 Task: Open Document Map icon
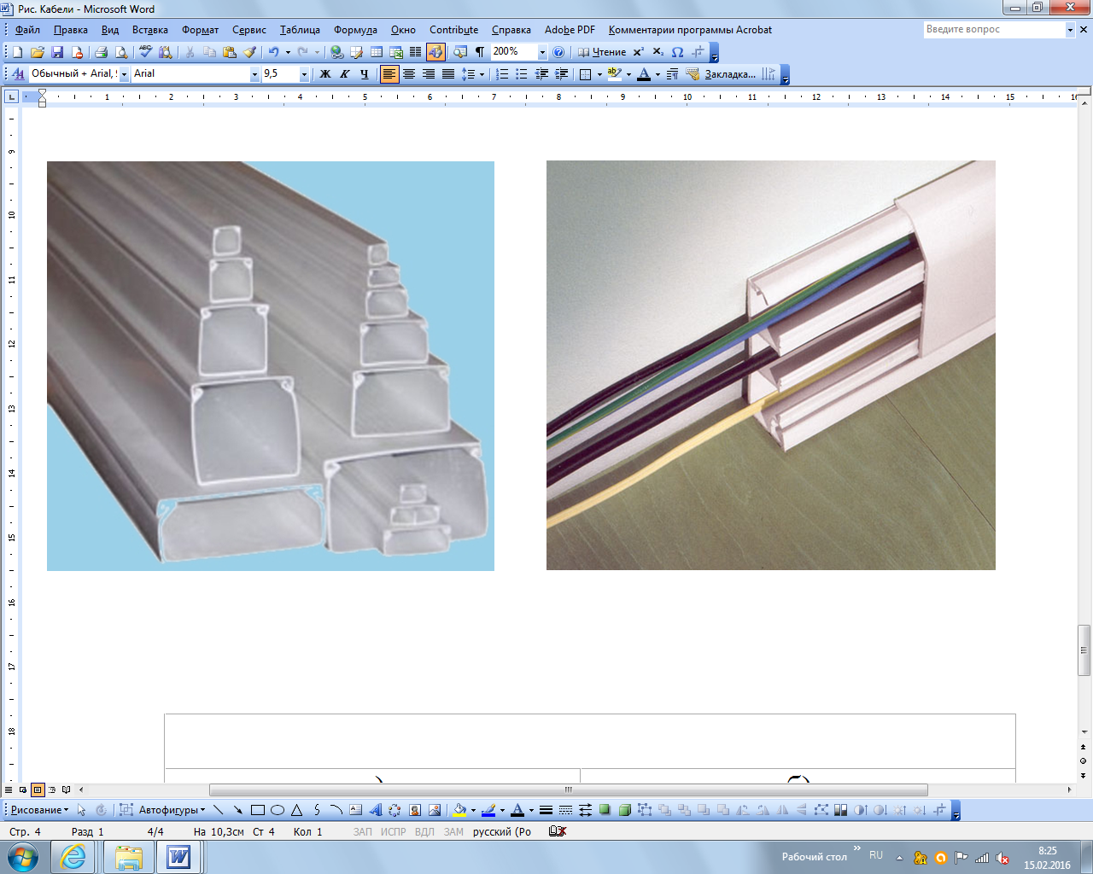[x=459, y=52]
